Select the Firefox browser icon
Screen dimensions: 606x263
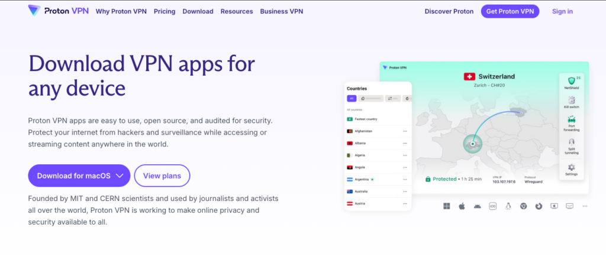coord(539,206)
